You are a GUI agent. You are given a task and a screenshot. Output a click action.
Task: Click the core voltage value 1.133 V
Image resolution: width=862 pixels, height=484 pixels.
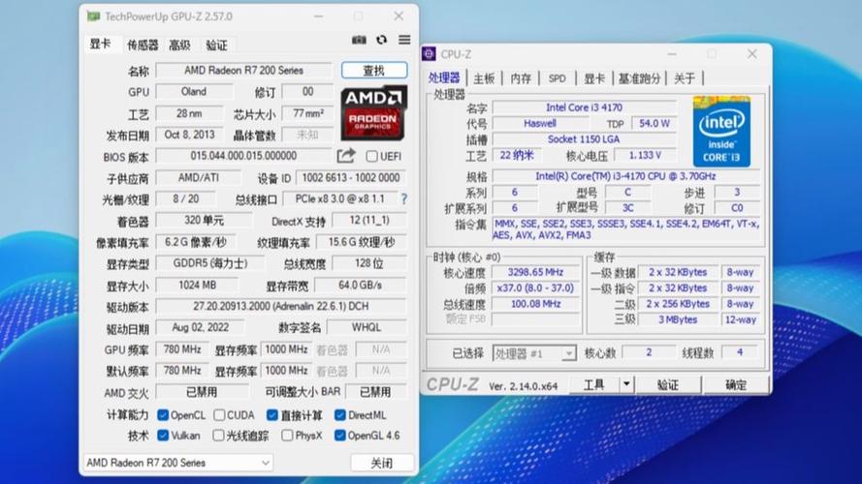point(645,155)
